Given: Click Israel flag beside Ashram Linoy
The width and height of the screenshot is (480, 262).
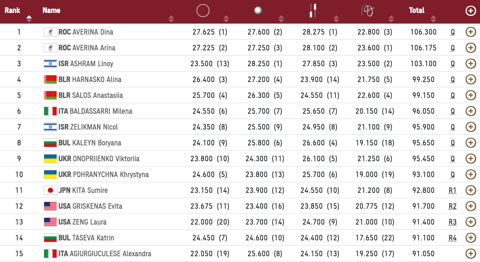Looking at the screenshot, I should pos(50,64).
